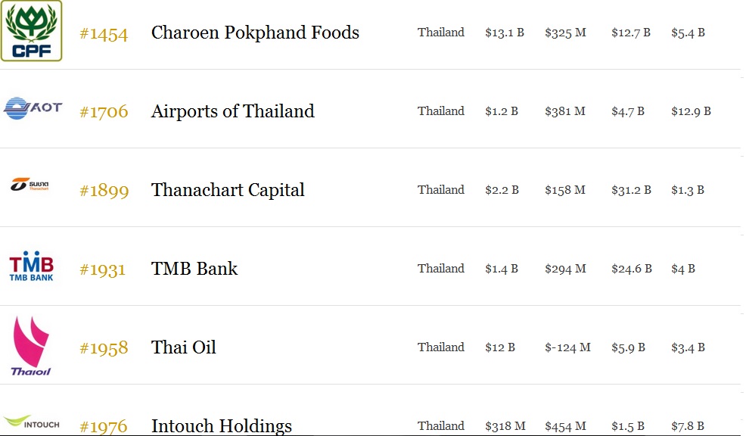Viewport: 749px width, 436px height.
Task: Click the Thai Oil company name
Action: (183, 347)
